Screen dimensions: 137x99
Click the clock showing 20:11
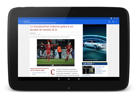117,18
